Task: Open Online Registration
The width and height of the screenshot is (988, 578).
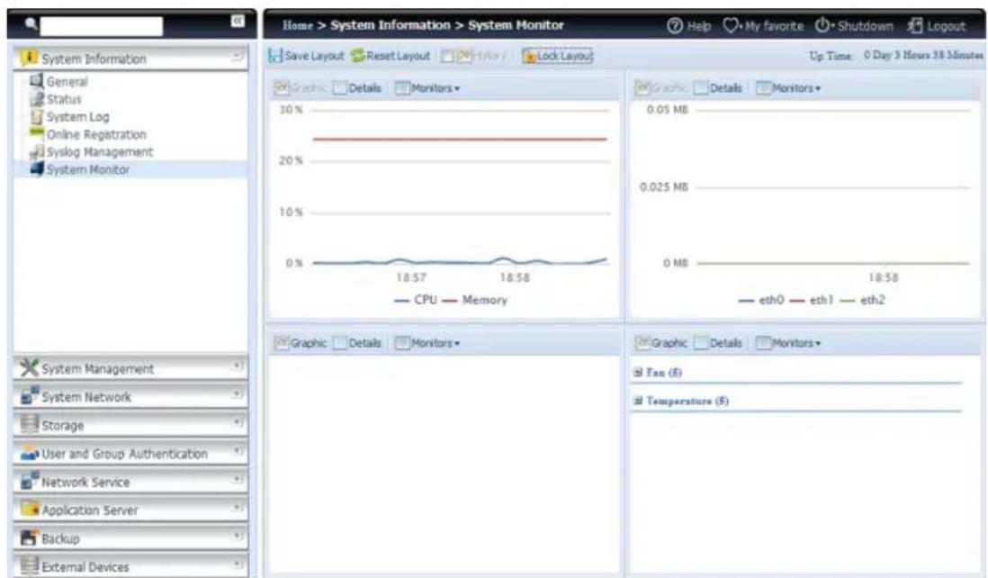Action: (96, 135)
